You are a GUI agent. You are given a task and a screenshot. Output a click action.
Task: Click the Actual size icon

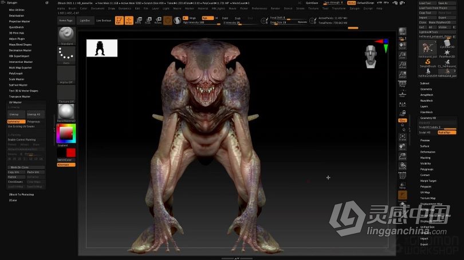403,65
